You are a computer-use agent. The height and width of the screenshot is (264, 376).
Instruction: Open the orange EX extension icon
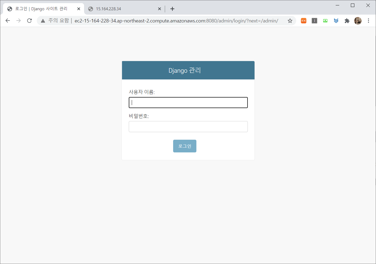304,21
